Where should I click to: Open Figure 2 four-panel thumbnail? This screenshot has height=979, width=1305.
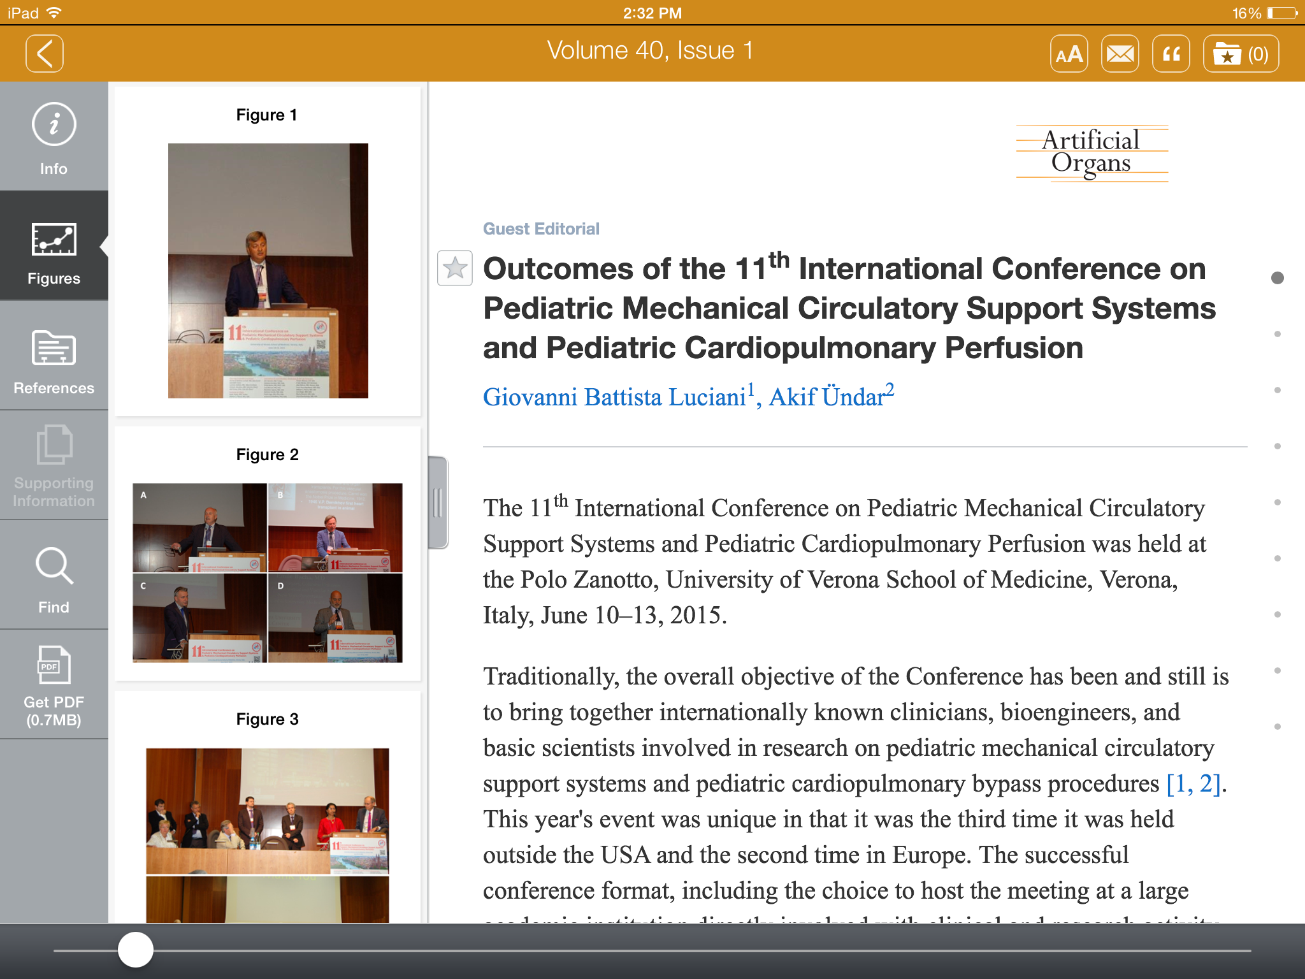(x=268, y=572)
